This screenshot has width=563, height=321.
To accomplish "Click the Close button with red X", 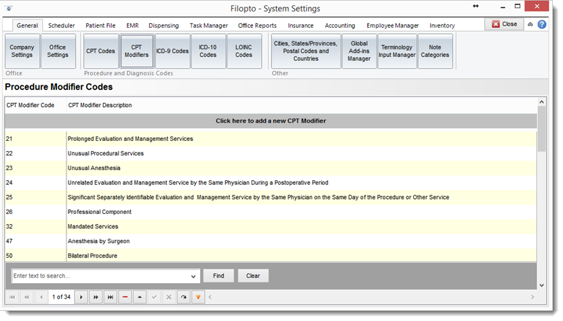I will (x=504, y=24).
